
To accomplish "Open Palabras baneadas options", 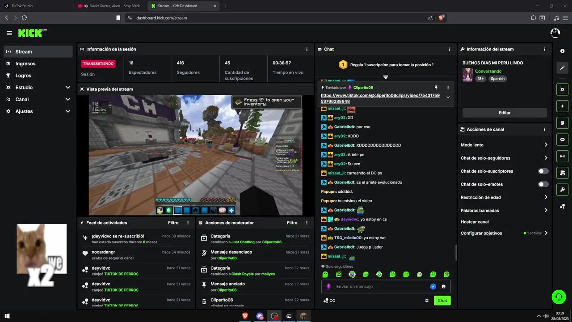I will [x=504, y=210].
